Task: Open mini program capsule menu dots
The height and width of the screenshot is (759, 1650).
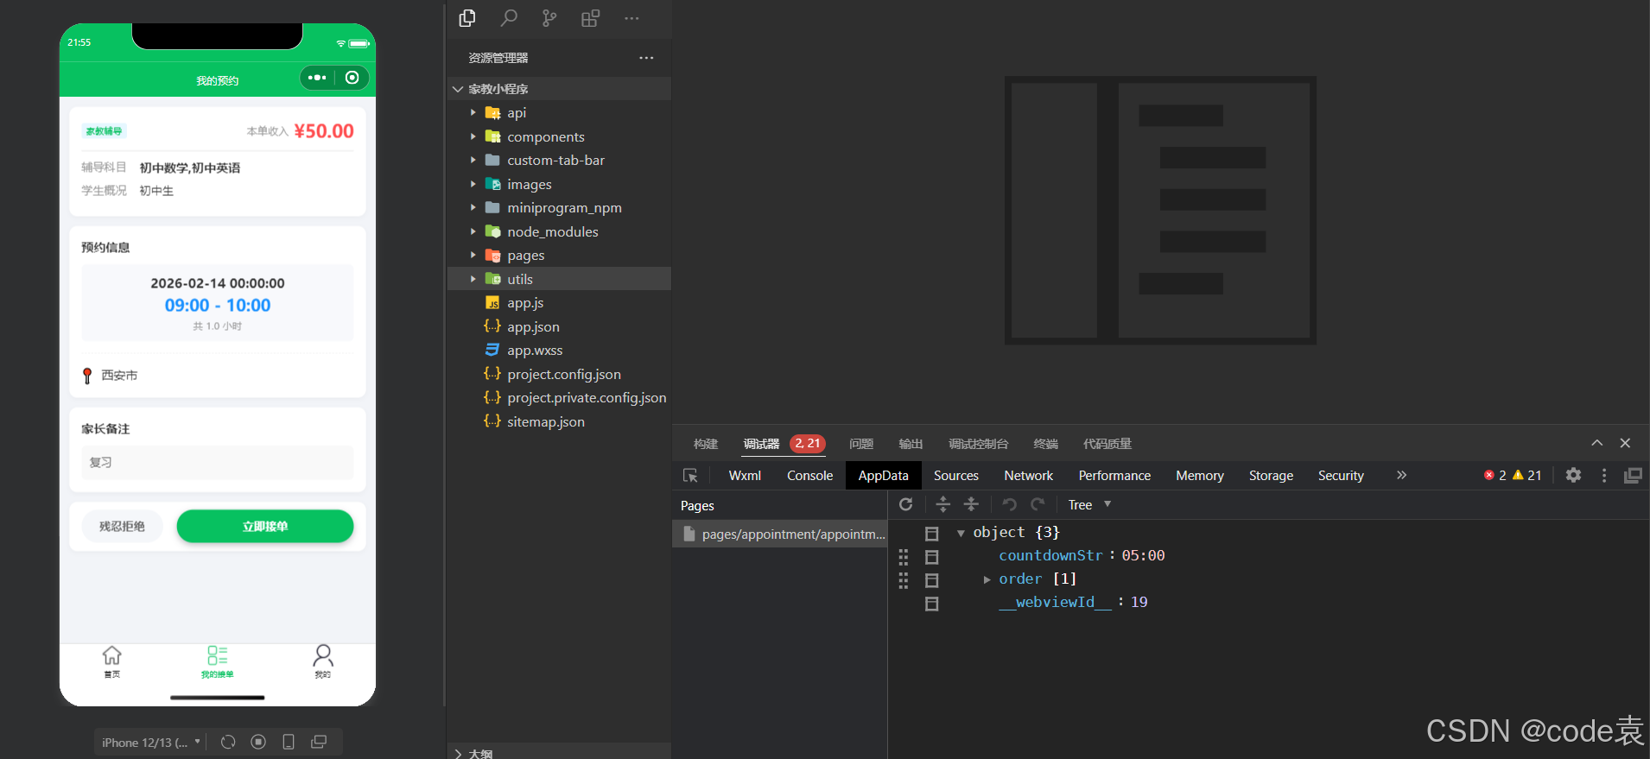Action: [317, 78]
